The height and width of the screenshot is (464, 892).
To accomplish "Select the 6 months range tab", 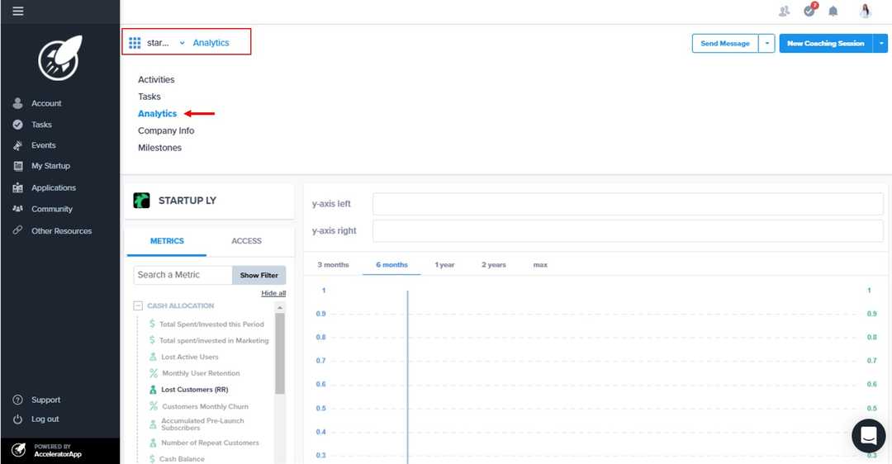I will click(x=392, y=265).
